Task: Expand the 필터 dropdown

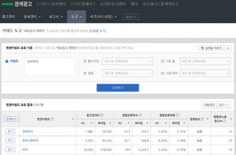Action: pos(224,105)
